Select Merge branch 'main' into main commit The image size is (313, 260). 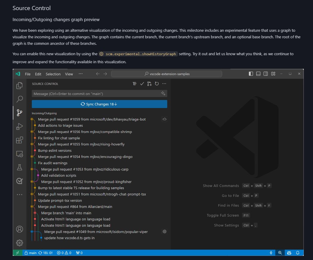tap(66, 213)
